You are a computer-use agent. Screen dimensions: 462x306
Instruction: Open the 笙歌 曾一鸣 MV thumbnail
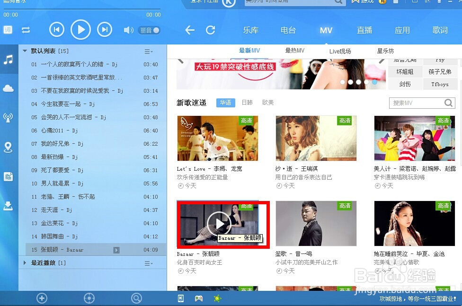[x=316, y=223]
